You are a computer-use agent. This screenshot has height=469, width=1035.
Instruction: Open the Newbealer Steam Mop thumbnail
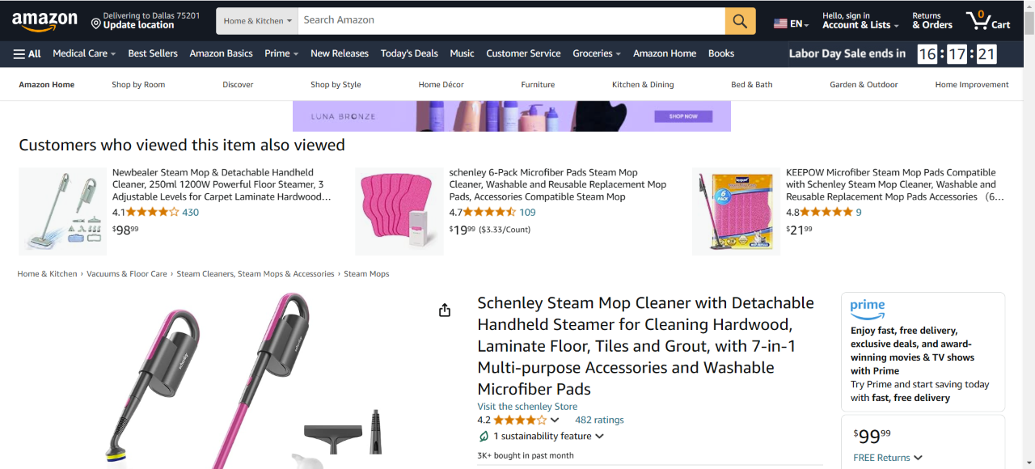(x=63, y=211)
